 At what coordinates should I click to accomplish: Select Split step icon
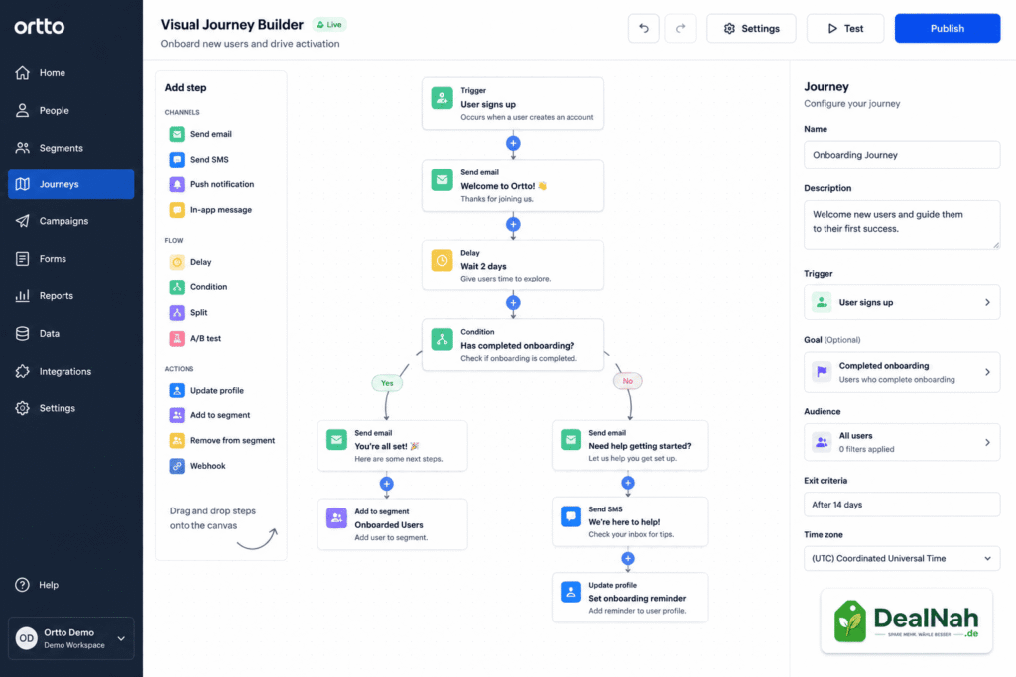(177, 312)
